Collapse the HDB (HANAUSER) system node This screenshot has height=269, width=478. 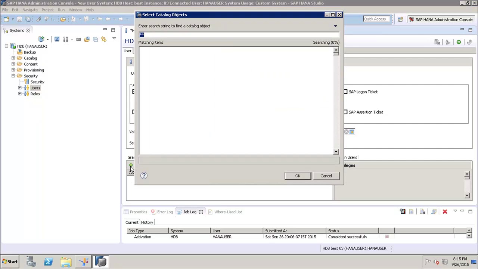pyautogui.click(x=6, y=46)
